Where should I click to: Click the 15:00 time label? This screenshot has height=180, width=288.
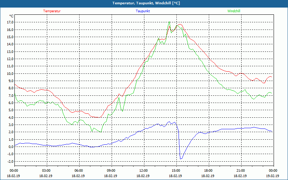point(176,171)
